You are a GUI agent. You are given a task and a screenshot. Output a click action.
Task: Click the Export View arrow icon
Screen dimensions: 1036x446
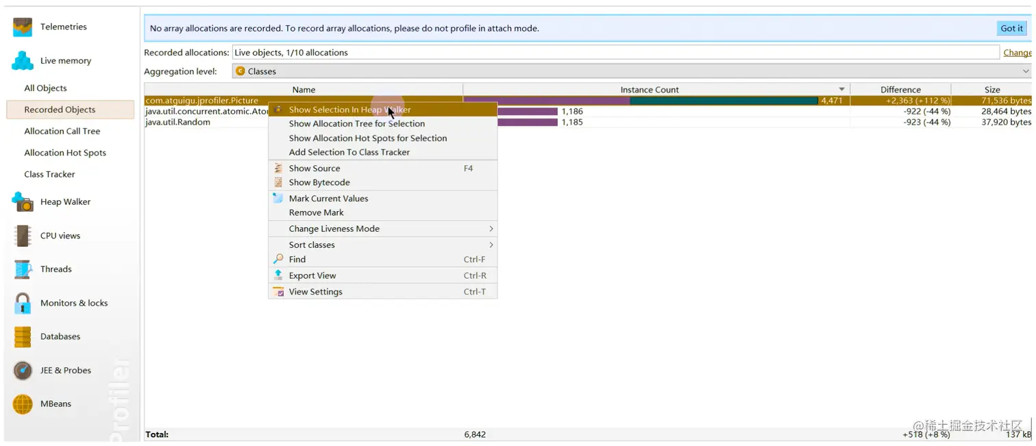(x=278, y=275)
